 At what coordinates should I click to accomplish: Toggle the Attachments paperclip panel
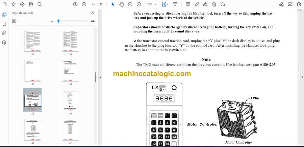click(4, 33)
